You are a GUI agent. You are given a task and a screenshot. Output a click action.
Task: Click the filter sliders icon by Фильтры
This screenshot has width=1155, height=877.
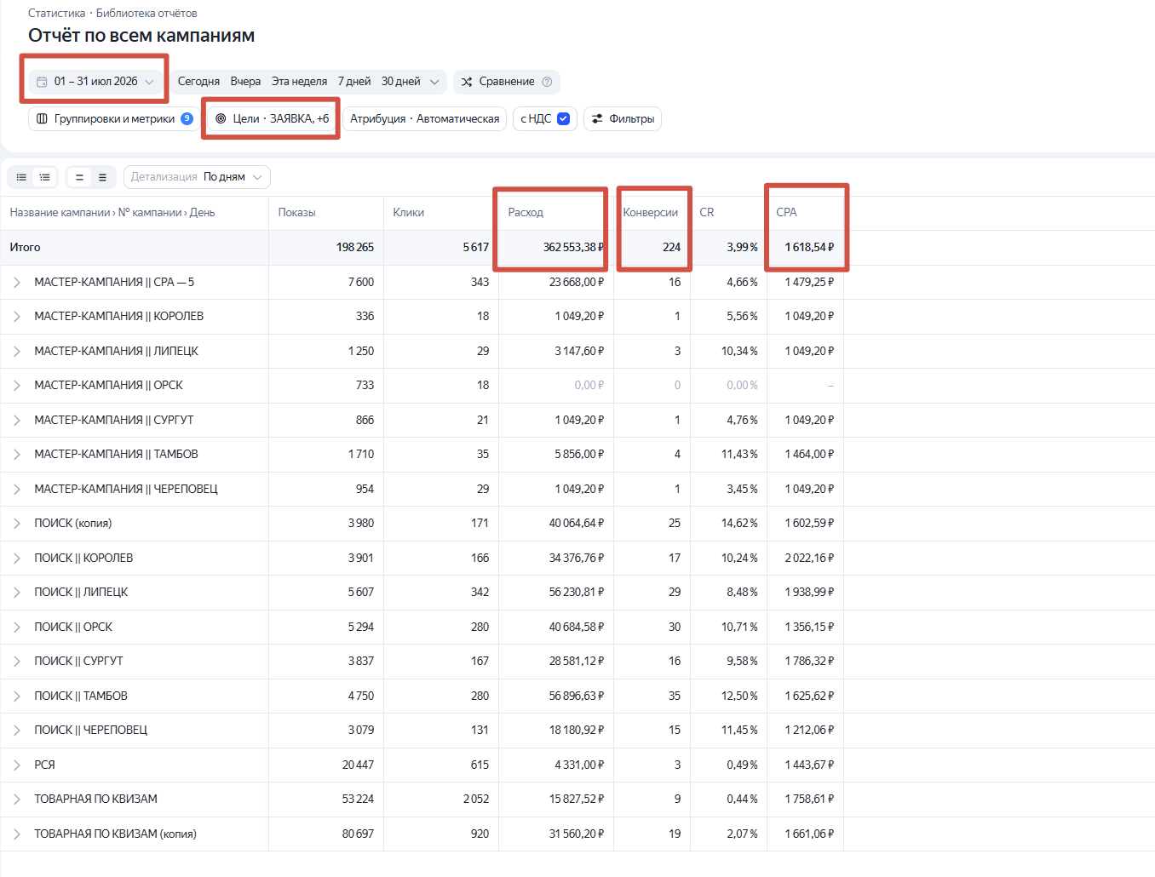pos(597,118)
